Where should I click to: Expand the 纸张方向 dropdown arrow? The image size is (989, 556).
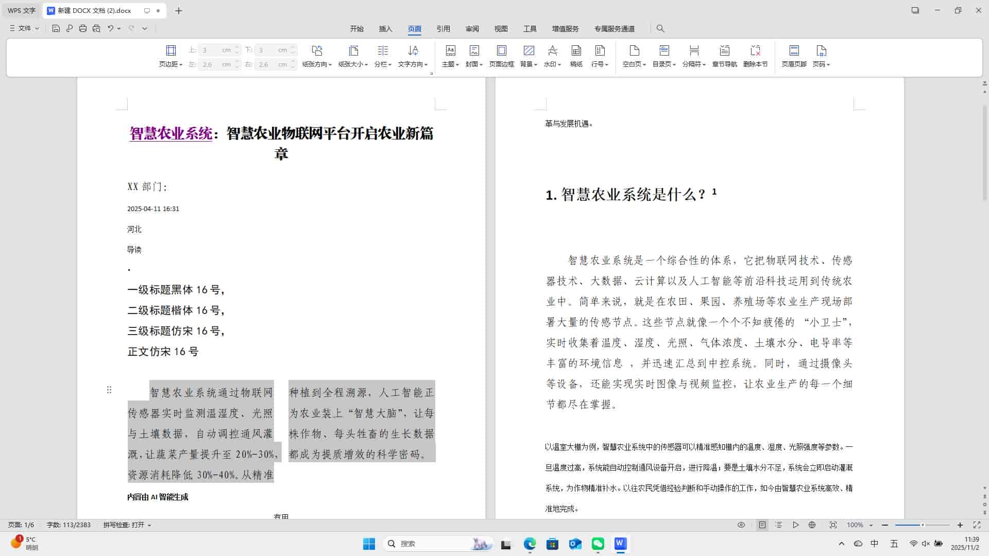pyautogui.click(x=330, y=65)
